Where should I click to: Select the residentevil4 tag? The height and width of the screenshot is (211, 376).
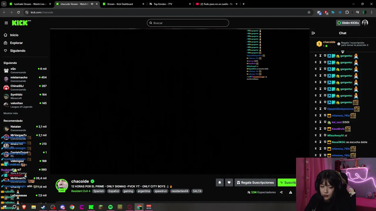(180, 191)
